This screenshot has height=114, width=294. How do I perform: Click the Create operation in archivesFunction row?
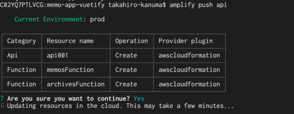tap(126, 84)
